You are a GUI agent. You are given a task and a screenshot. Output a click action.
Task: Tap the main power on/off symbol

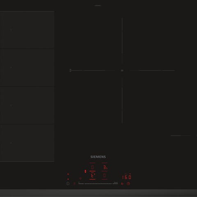click(68, 183)
